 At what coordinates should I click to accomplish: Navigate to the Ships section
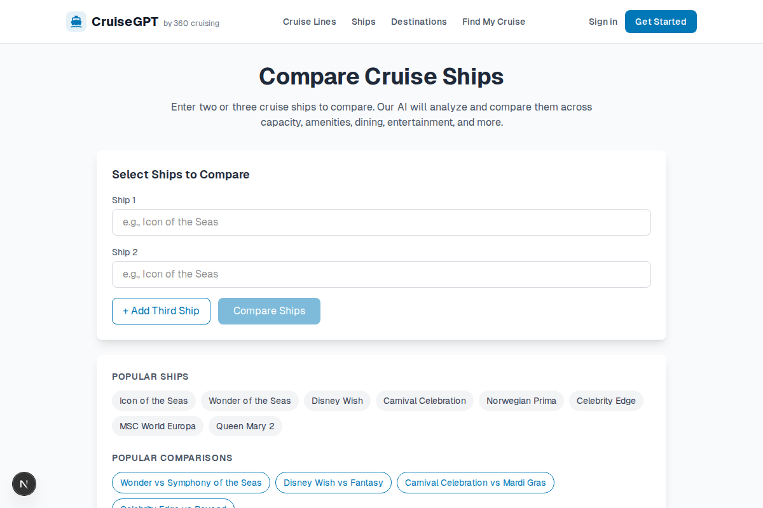(x=363, y=22)
